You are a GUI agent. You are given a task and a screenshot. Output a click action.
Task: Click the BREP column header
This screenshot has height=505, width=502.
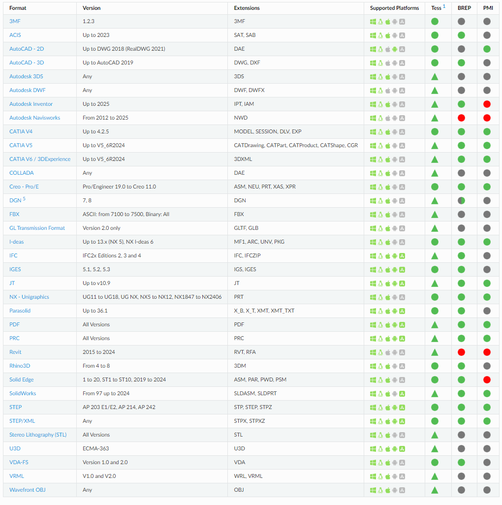[x=464, y=8]
